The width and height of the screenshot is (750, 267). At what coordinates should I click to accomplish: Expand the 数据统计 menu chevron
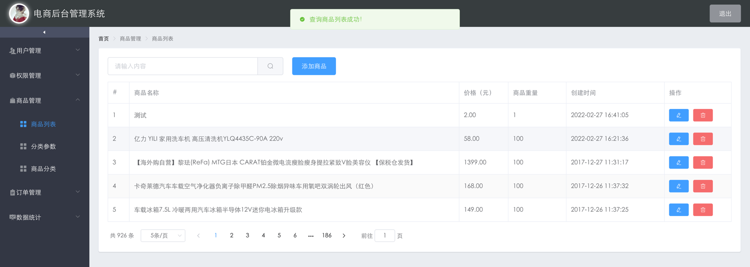(x=78, y=217)
